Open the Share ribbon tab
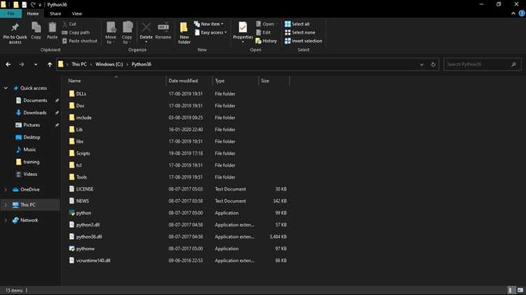The width and height of the screenshot is (526, 295). click(x=55, y=14)
